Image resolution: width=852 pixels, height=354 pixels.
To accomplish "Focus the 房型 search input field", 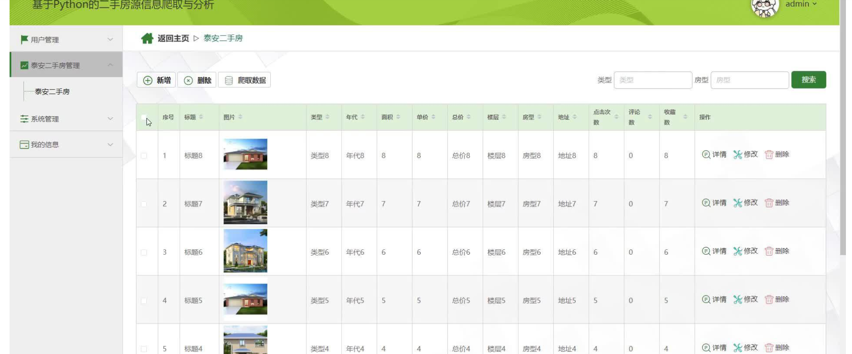I will [750, 80].
